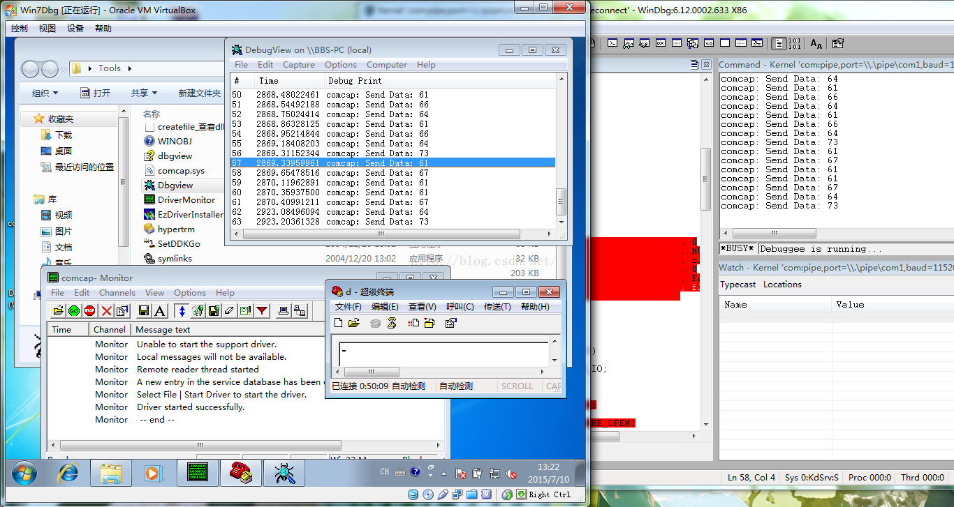This screenshot has height=507, width=954.
Task: Open the 传送(T) menu in HyperTerminal
Action: (x=498, y=307)
